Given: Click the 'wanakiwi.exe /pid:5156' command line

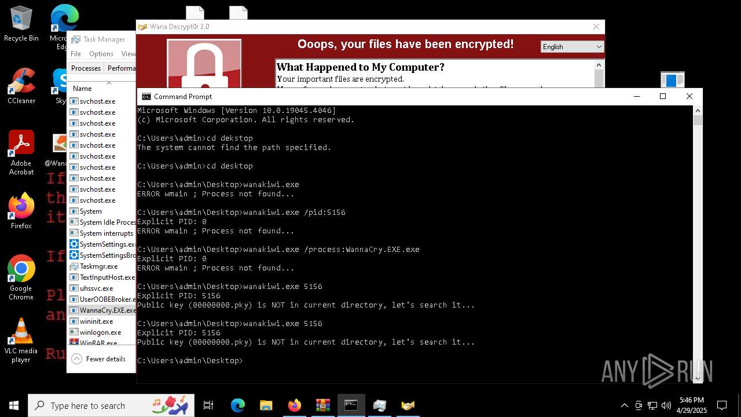Looking at the screenshot, I should (241, 213).
